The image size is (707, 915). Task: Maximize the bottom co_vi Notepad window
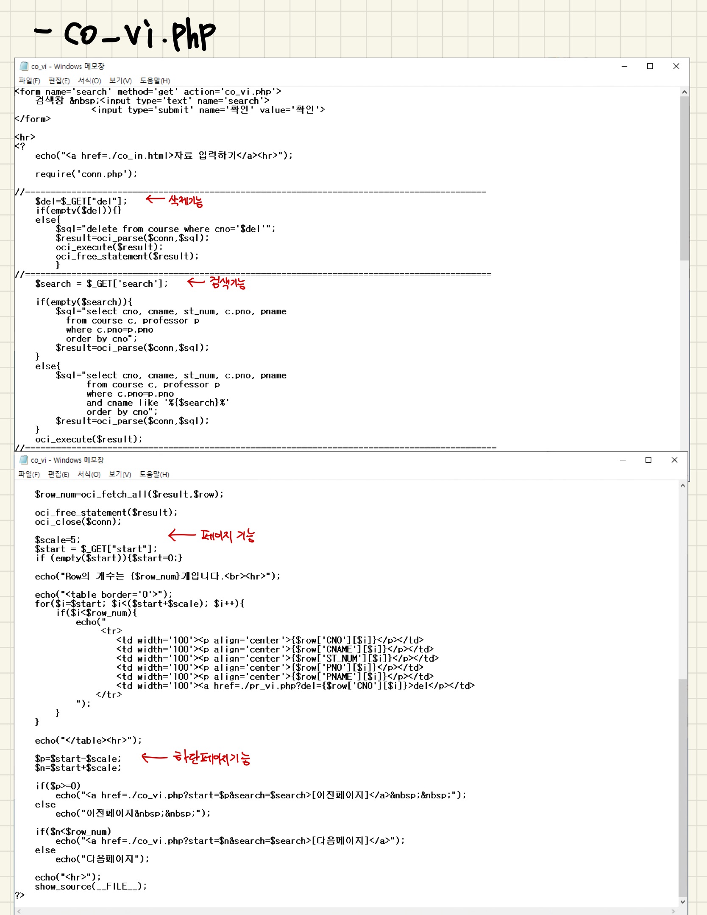pyautogui.click(x=648, y=460)
